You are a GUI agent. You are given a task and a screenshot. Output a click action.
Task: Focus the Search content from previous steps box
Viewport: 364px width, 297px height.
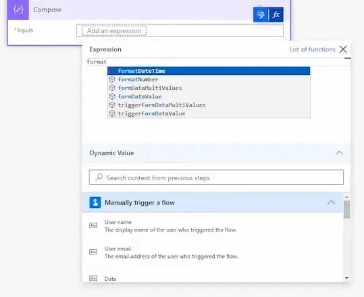point(216,178)
